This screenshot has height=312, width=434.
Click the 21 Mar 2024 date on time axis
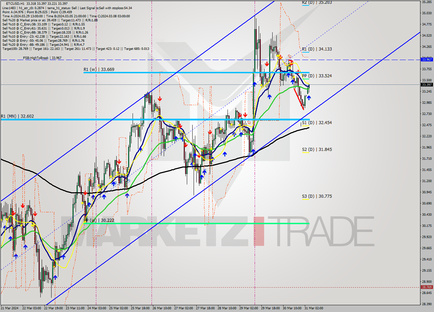[x=10, y=308]
